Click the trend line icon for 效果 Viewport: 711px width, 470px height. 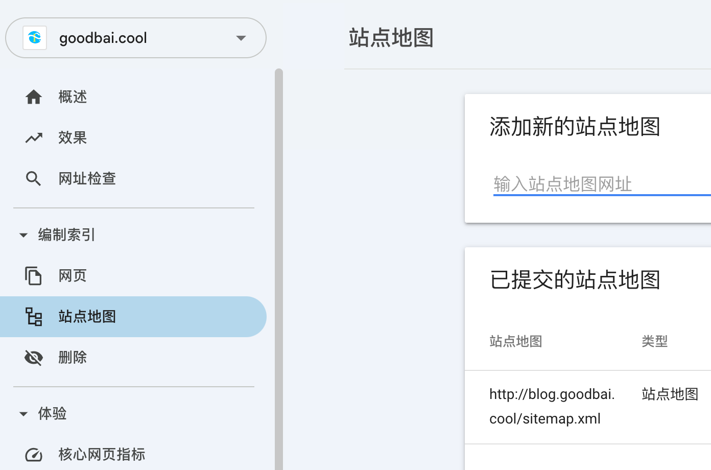pyautogui.click(x=34, y=137)
